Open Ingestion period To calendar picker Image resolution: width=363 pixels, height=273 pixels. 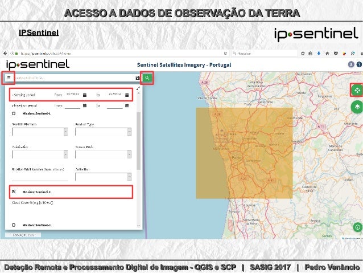click(x=127, y=105)
